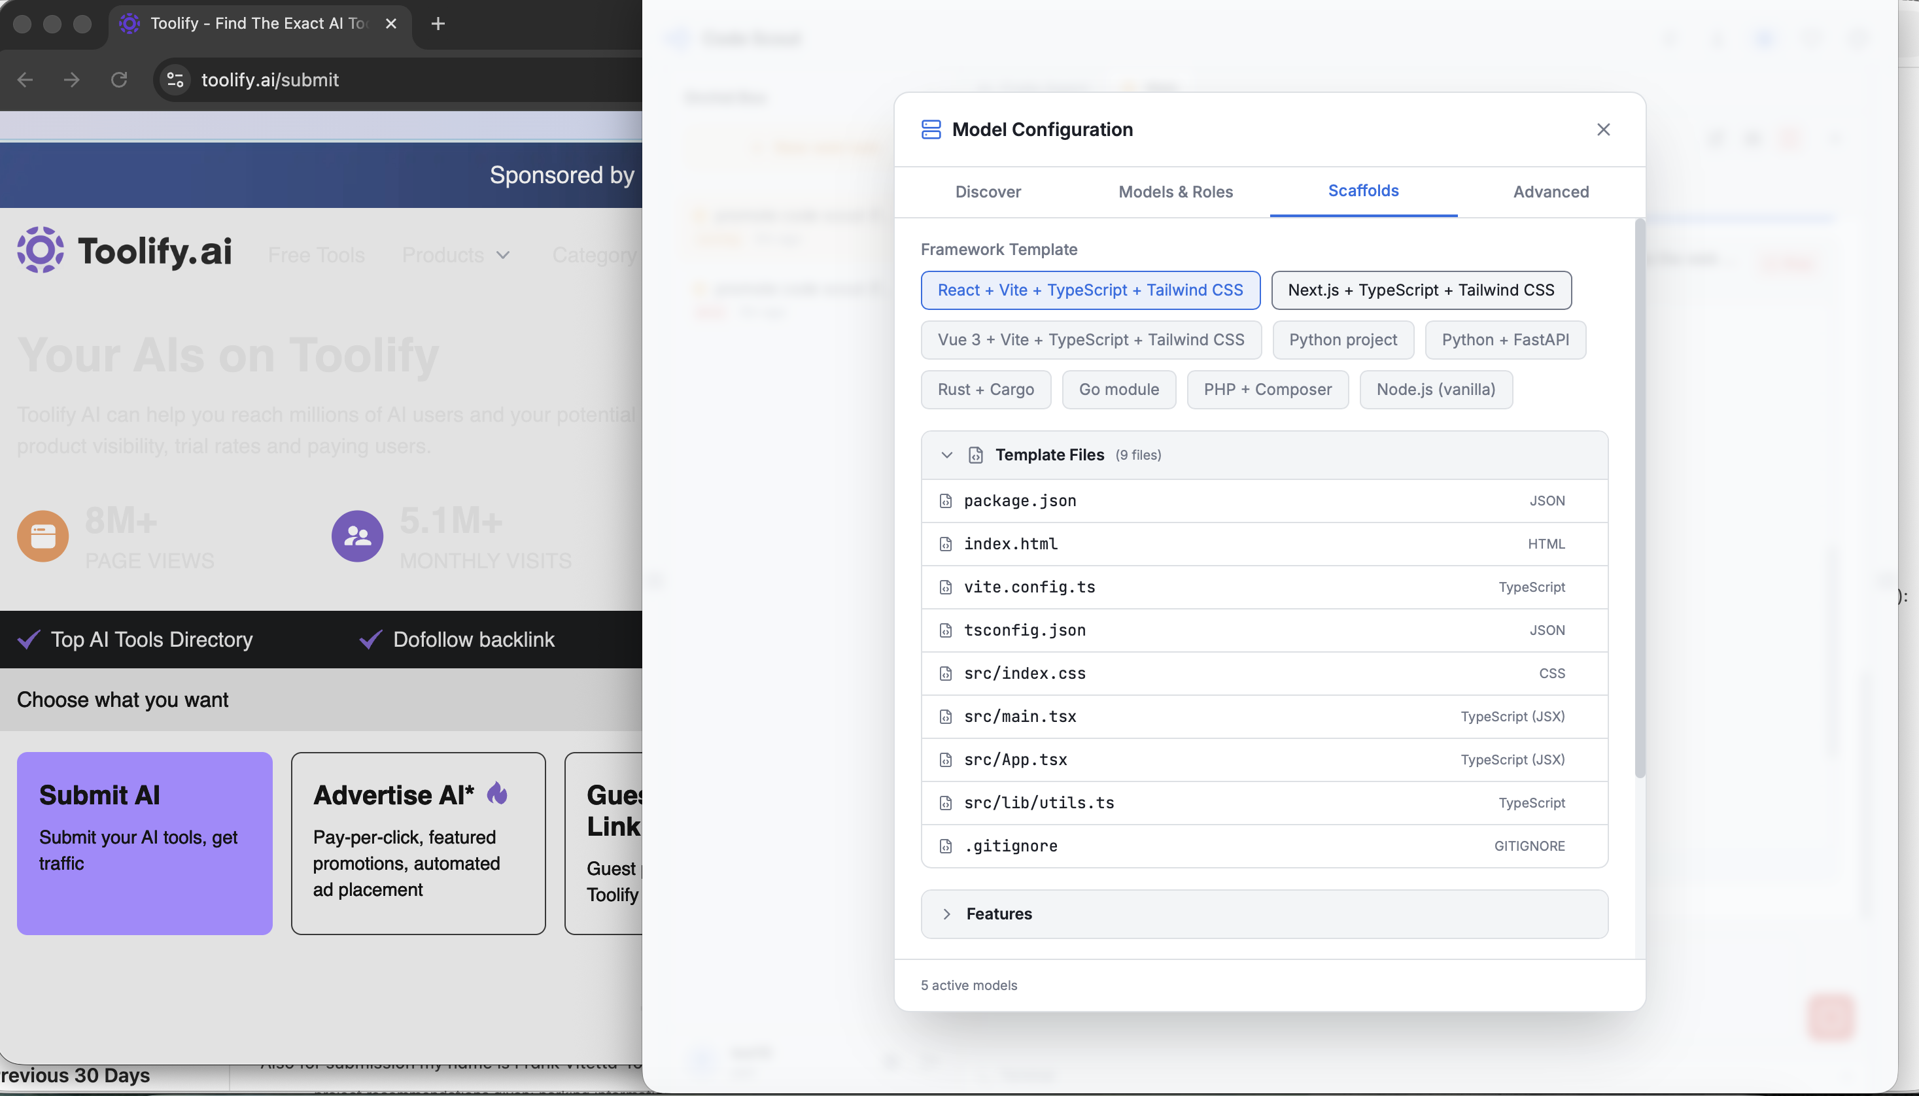1919x1096 pixels.
Task: Open site settings icon in address bar
Action: (175, 80)
